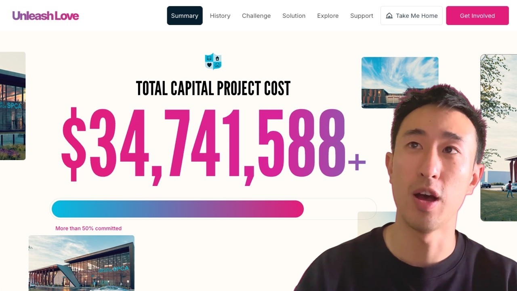This screenshot has width=517, height=291.
Task: Open the SPCA building rendering at bottom left
Action: click(82, 263)
